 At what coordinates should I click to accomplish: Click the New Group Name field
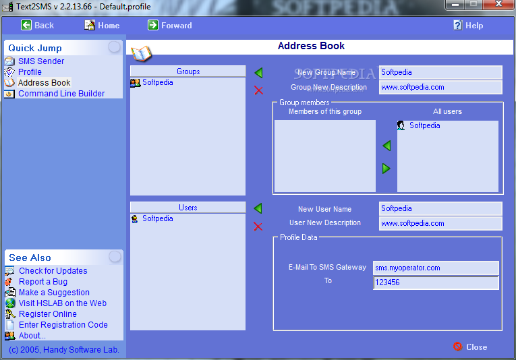click(440, 72)
